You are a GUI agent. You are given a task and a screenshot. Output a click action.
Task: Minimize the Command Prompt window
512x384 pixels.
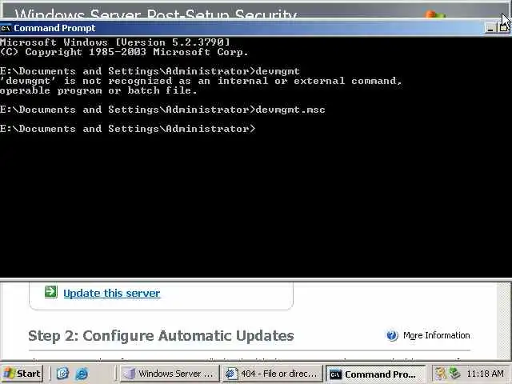tap(490, 29)
